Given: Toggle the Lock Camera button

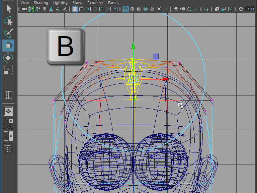Looking at the screenshot, I should click(x=31, y=9).
